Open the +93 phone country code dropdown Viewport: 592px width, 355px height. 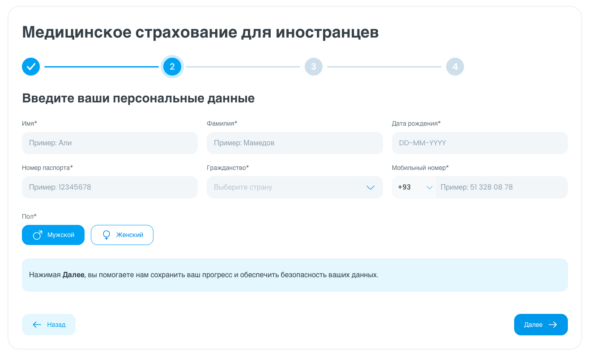(x=414, y=187)
